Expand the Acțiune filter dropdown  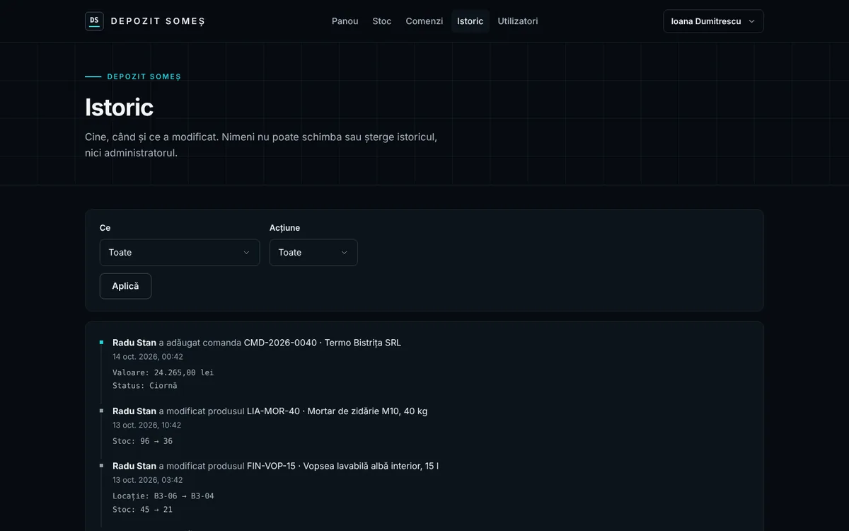[313, 253]
